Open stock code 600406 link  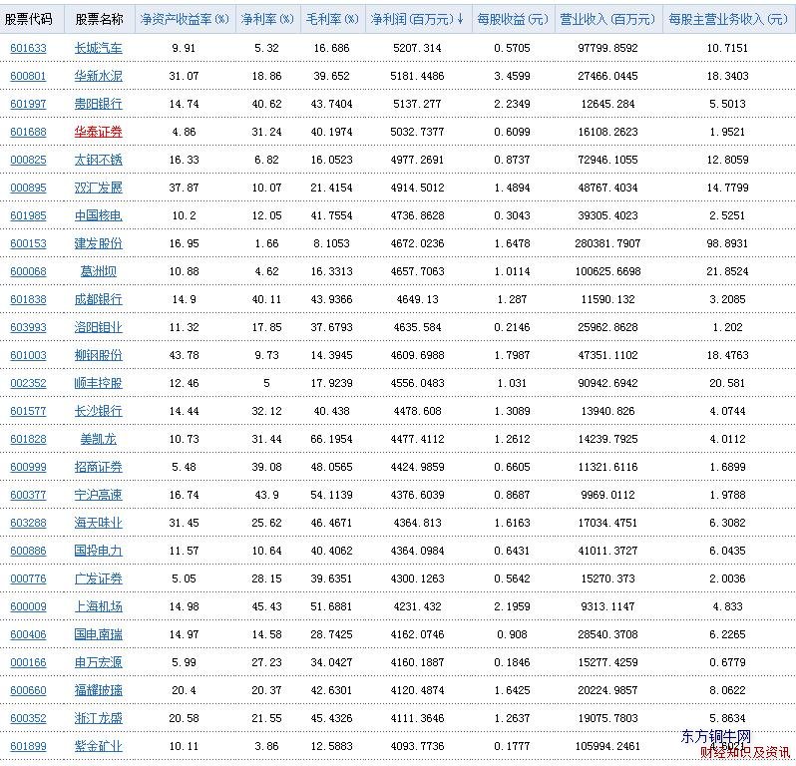click(x=28, y=634)
